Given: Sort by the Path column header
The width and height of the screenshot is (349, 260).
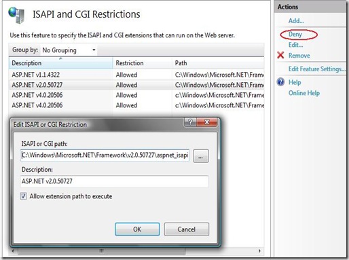Looking at the screenshot, I should [218, 63].
